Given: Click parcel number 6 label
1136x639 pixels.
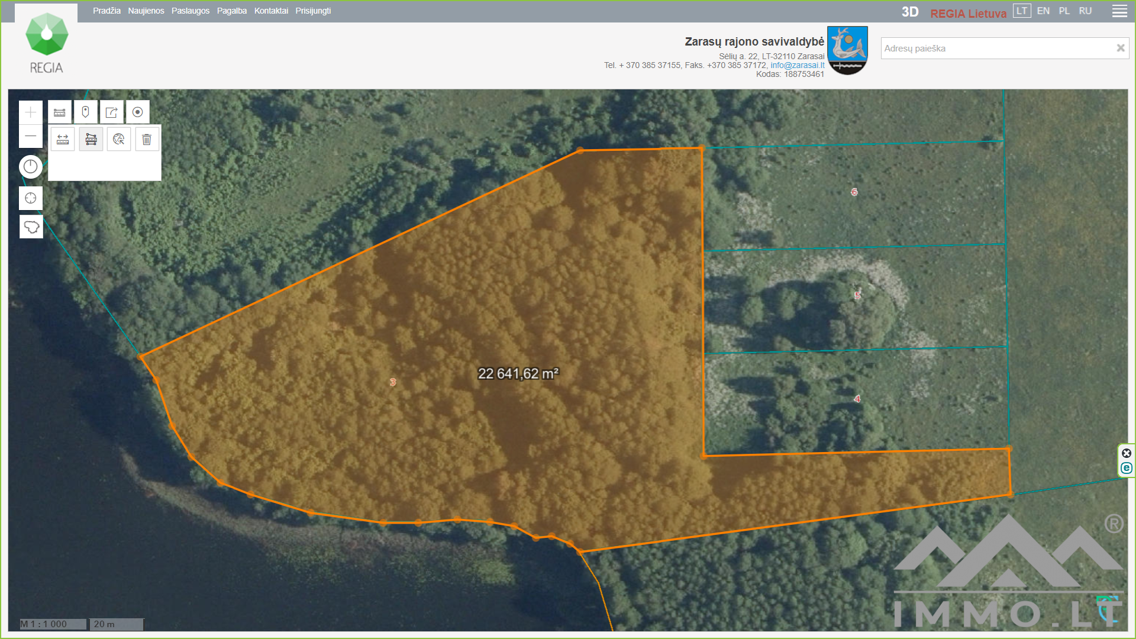Looking at the screenshot, I should 854,192.
